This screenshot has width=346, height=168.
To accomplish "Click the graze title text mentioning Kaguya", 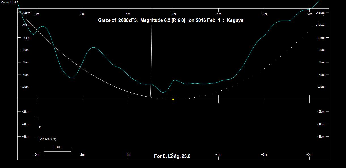I will click(170, 20).
